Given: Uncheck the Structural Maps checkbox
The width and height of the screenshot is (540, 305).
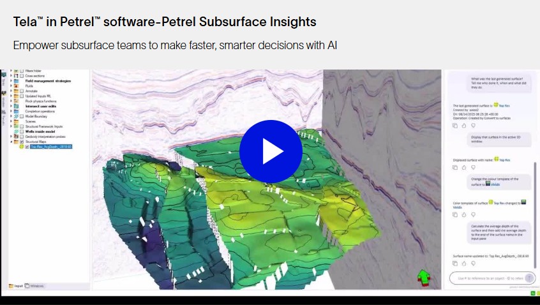Looking at the screenshot, I should click(x=22, y=142).
